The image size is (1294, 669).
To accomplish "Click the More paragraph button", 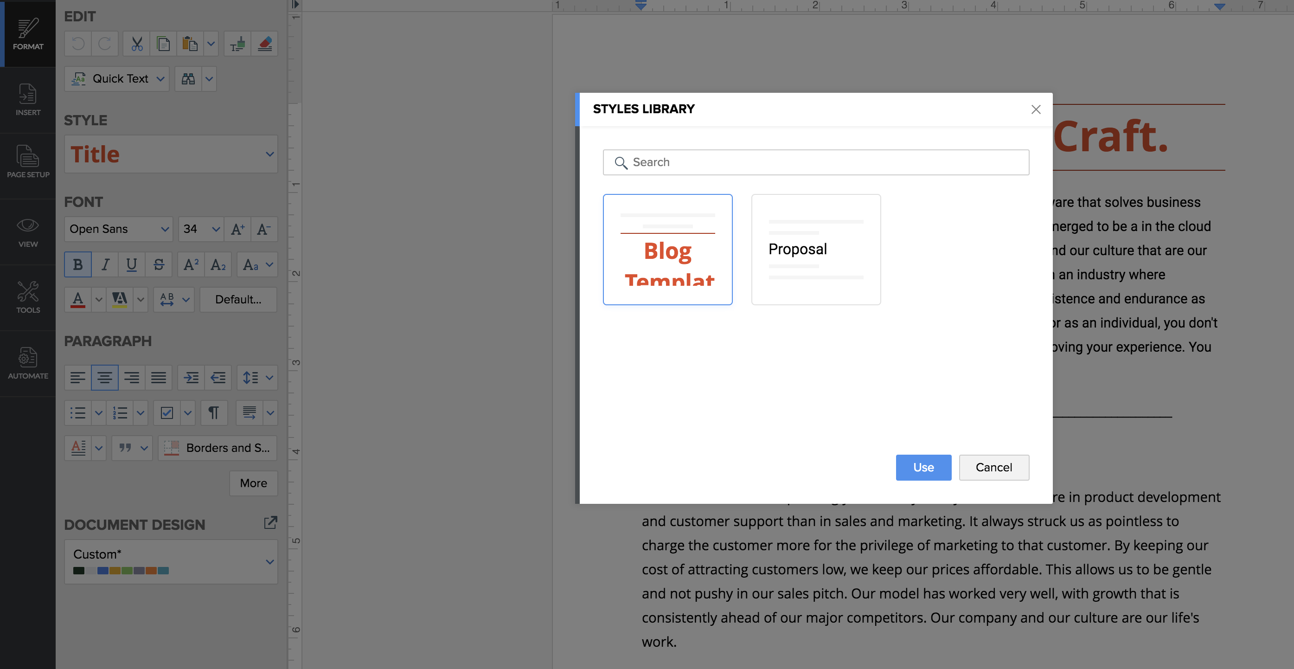I will (x=253, y=483).
